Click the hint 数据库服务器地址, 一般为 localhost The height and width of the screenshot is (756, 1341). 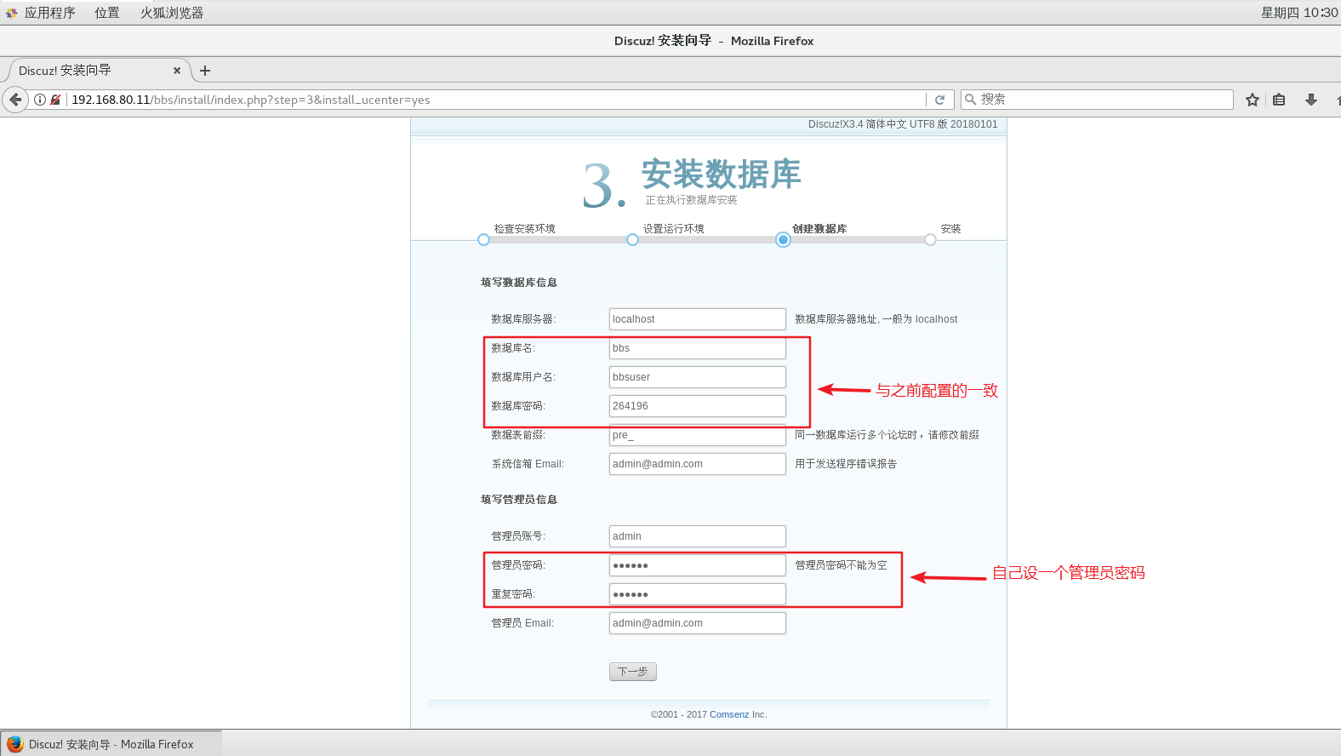876,319
